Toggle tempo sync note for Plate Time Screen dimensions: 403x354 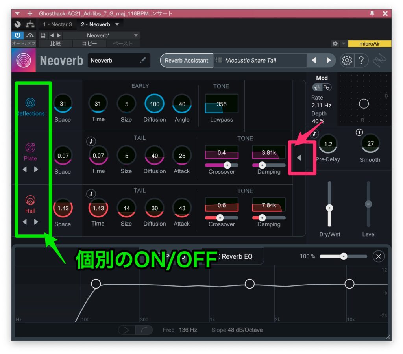[x=91, y=141]
